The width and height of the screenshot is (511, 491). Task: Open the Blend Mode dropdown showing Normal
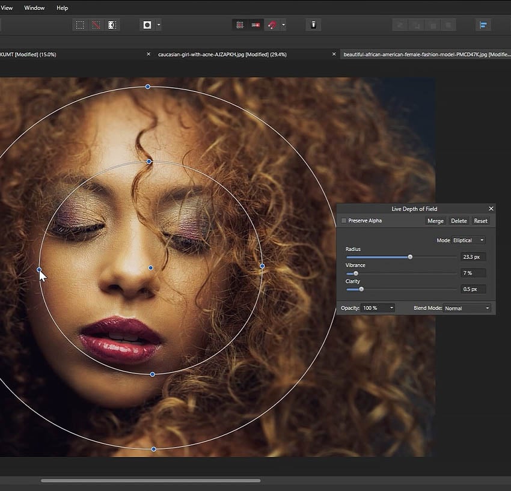tap(467, 308)
